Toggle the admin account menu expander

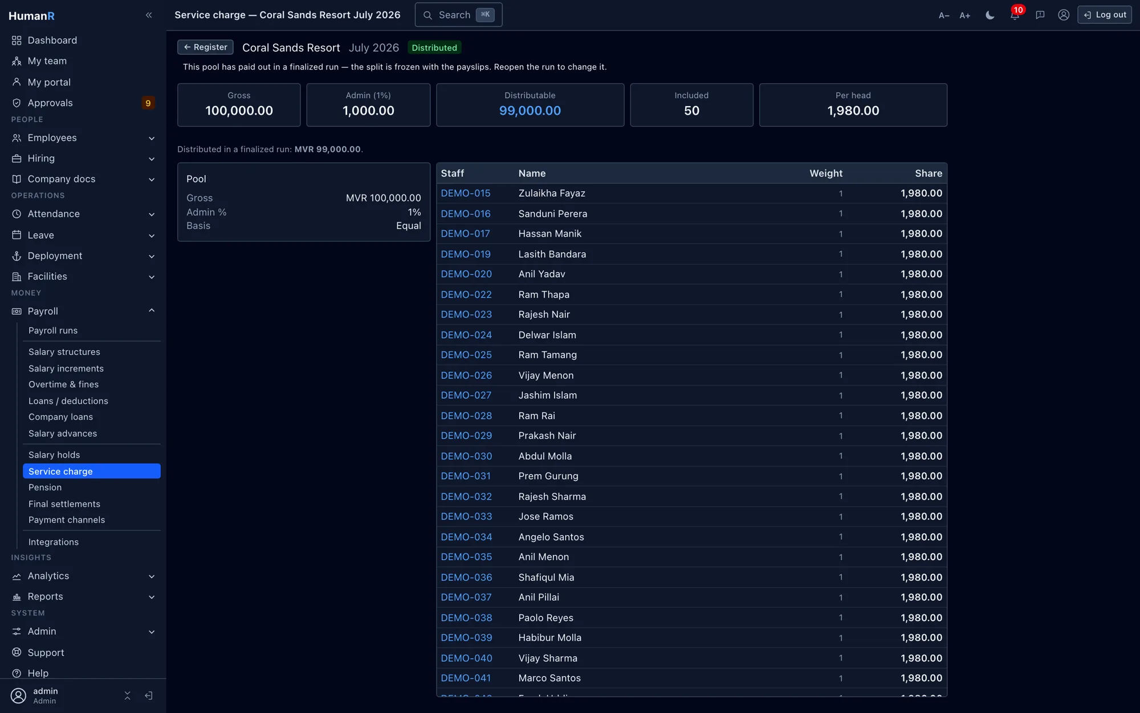tap(127, 695)
